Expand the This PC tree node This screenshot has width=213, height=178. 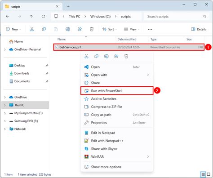5,105
